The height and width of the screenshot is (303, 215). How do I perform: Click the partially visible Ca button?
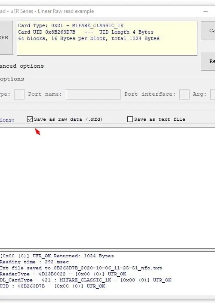[x=208, y=31]
